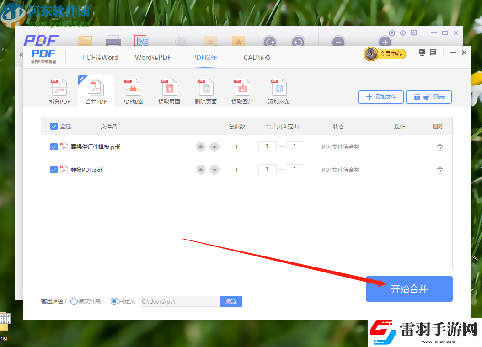Screen dimensions: 482x347
Task: Switch to the PDF转Word tab
Action: [x=100, y=57]
